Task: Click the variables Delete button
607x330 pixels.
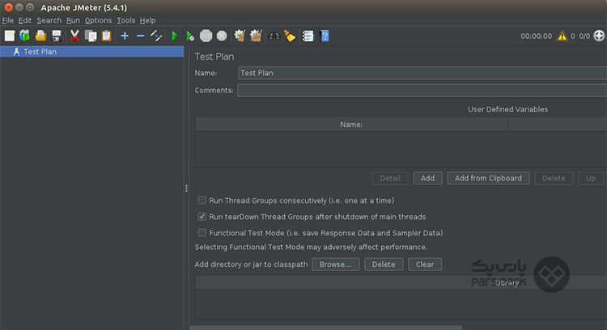Action: (554, 179)
